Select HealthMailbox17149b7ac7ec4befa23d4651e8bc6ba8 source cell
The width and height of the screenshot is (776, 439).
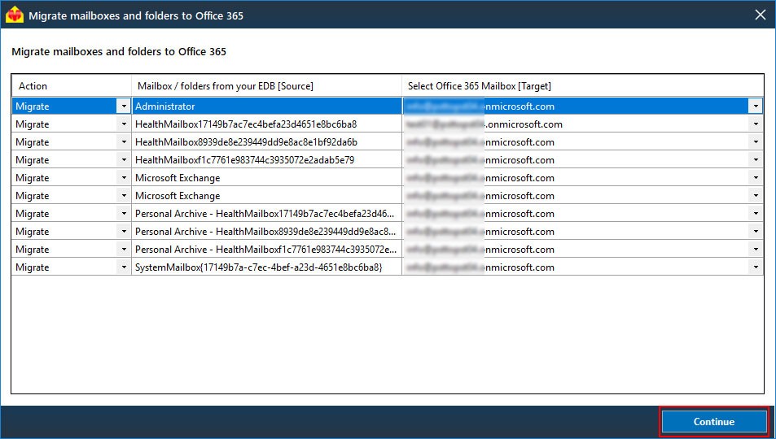coord(267,124)
